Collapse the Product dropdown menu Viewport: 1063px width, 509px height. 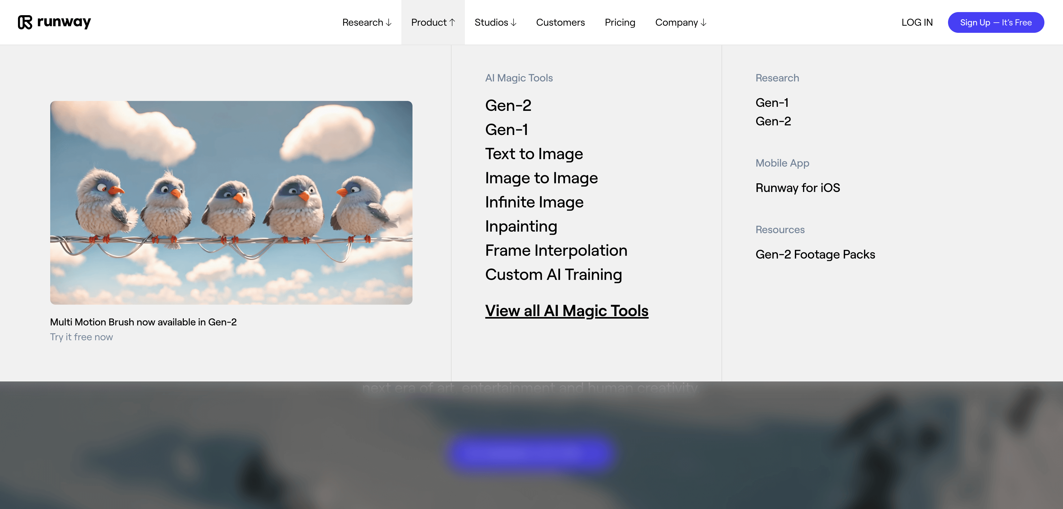coord(433,22)
